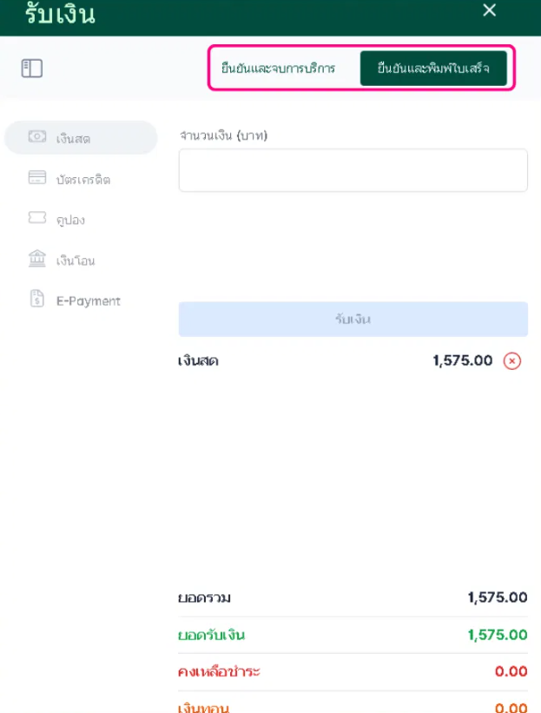541x713 pixels.
Task: Click the red คงเหลือชำระ remaining row
Action: coord(353,671)
